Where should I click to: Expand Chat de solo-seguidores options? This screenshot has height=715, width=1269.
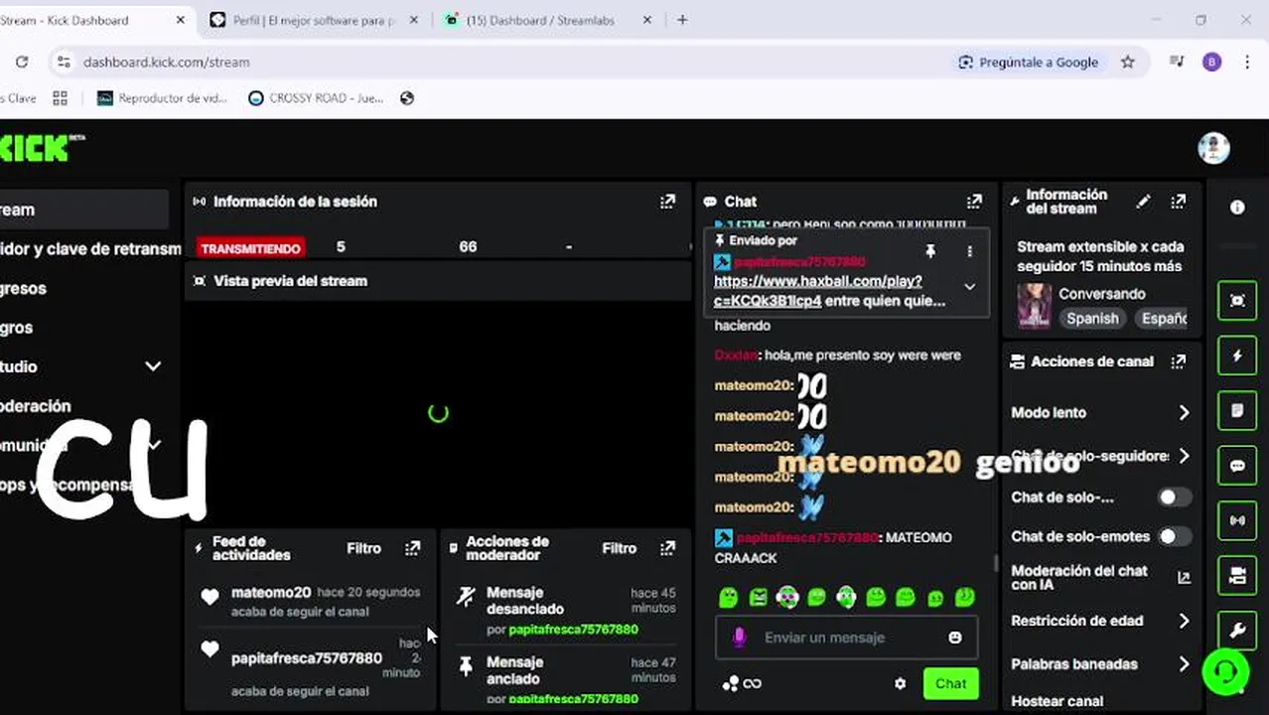coord(1184,456)
